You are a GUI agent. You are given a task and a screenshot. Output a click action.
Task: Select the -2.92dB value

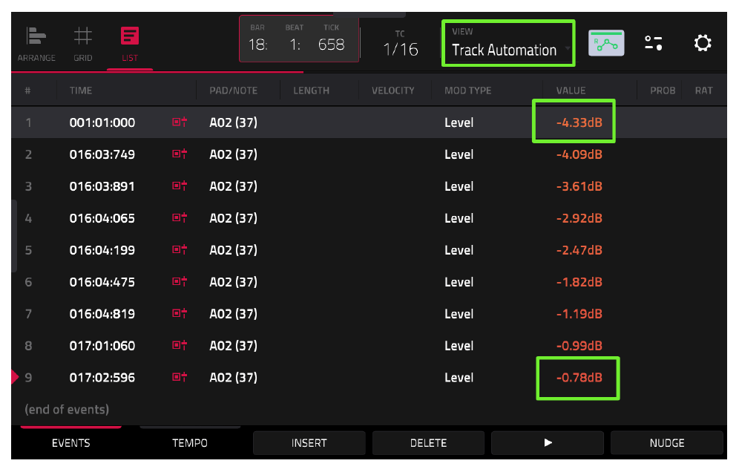(579, 218)
